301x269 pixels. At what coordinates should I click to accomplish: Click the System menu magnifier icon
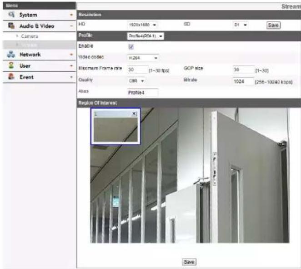11,15
